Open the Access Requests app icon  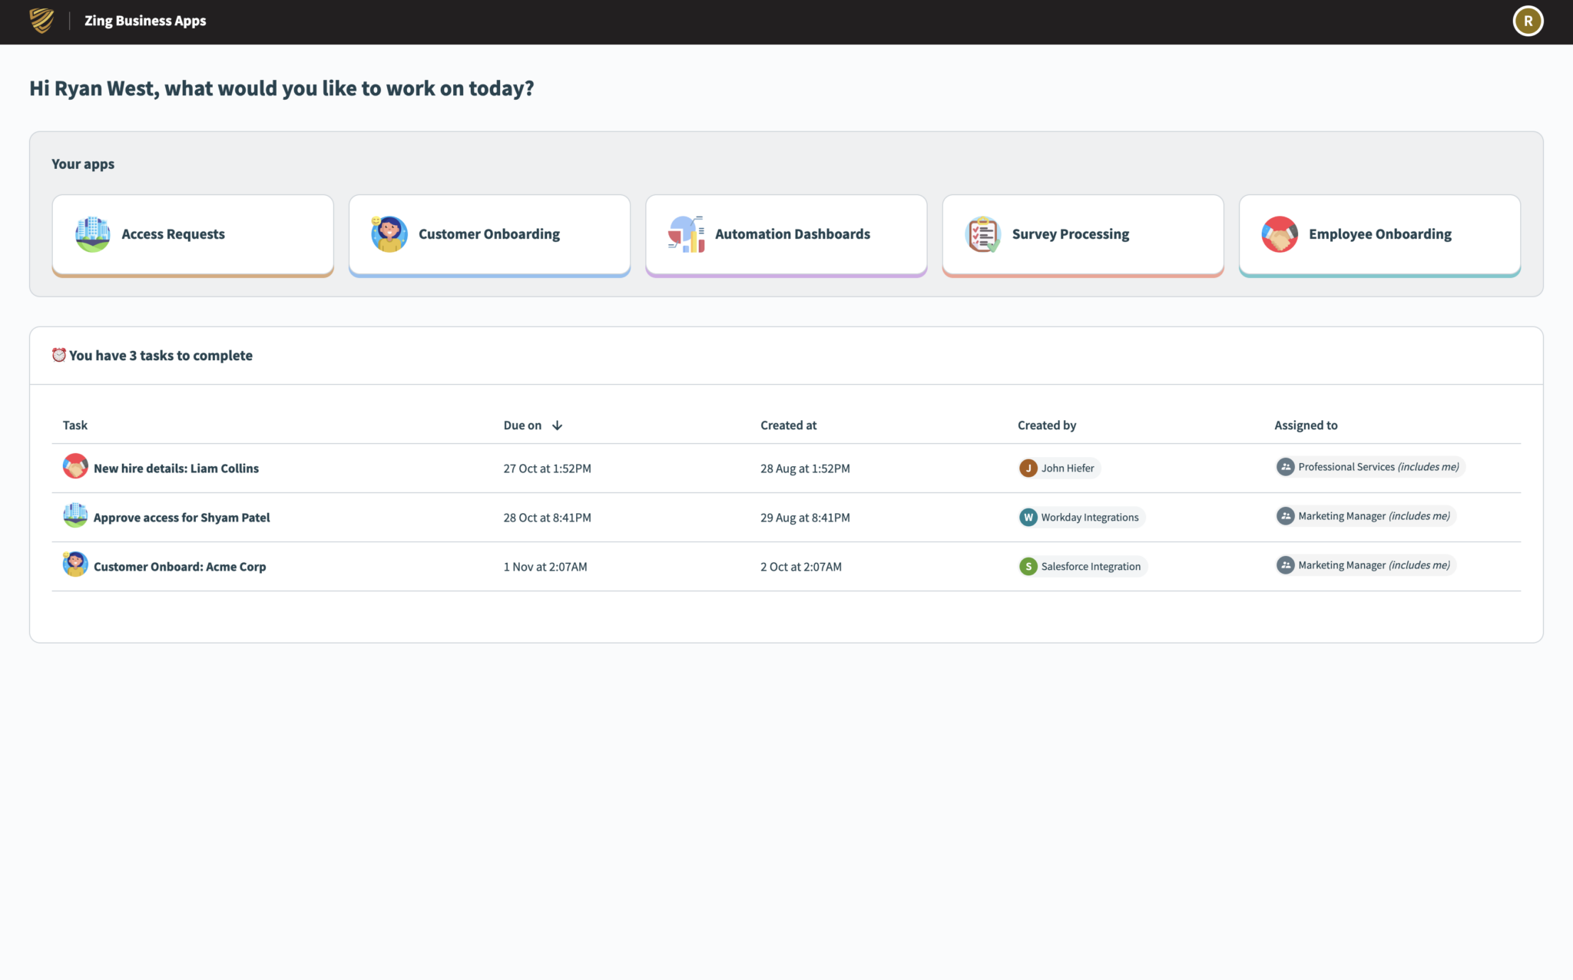coord(93,233)
